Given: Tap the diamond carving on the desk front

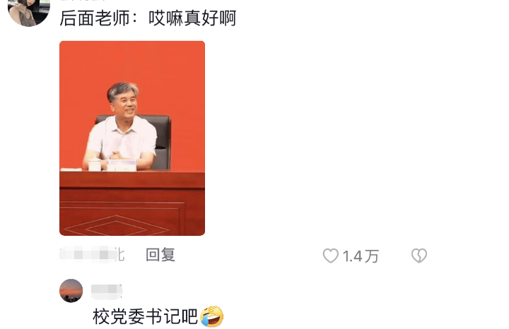Looking at the screenshot, I should 117,226.
